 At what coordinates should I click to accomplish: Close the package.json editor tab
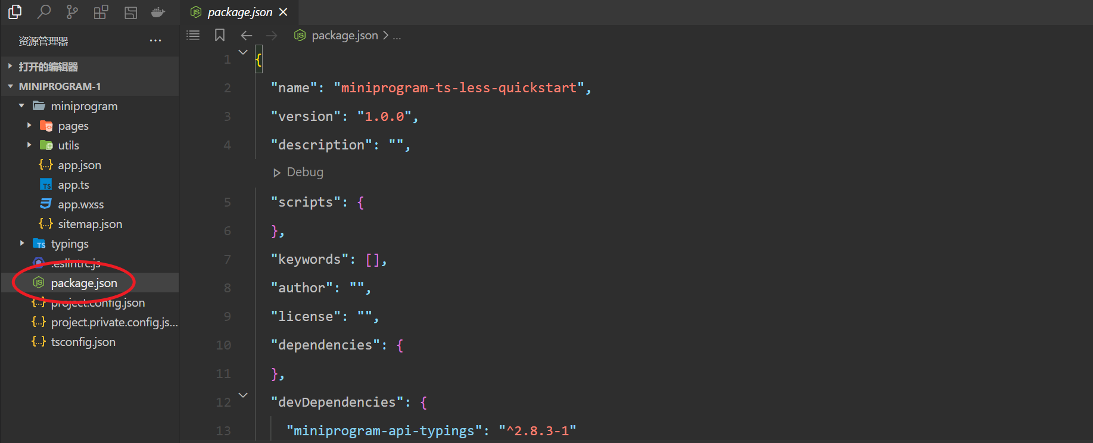pyautogui.click(x=284, y=12)
